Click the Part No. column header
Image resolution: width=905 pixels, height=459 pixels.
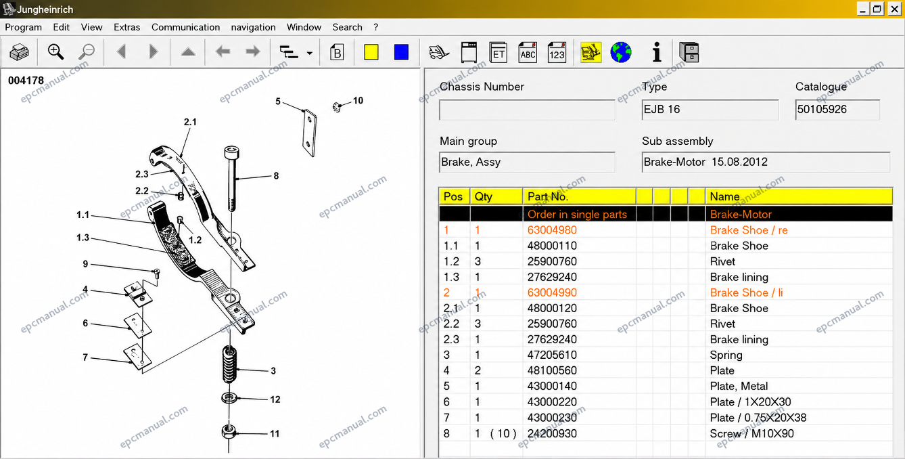coord(580,197)
